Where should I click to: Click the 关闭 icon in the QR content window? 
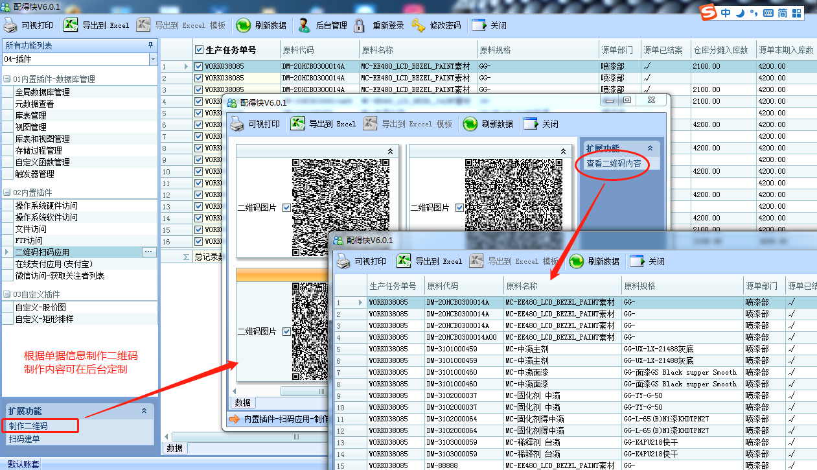point(637,261)
